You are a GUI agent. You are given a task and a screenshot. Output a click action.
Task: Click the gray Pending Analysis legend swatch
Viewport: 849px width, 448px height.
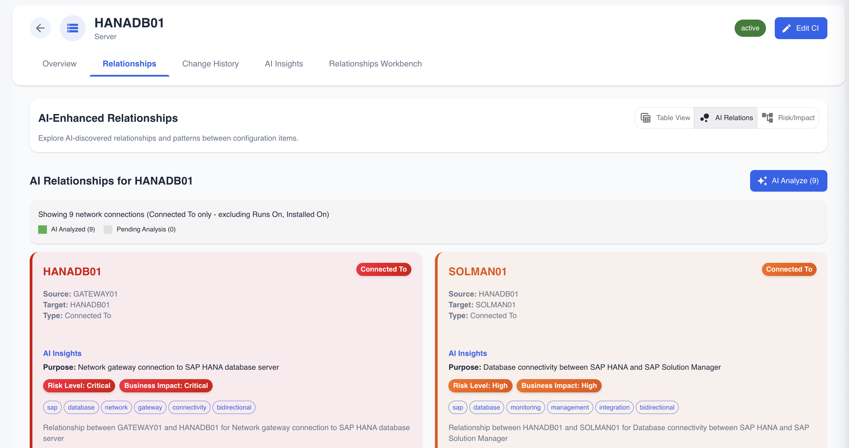[108, 229]
